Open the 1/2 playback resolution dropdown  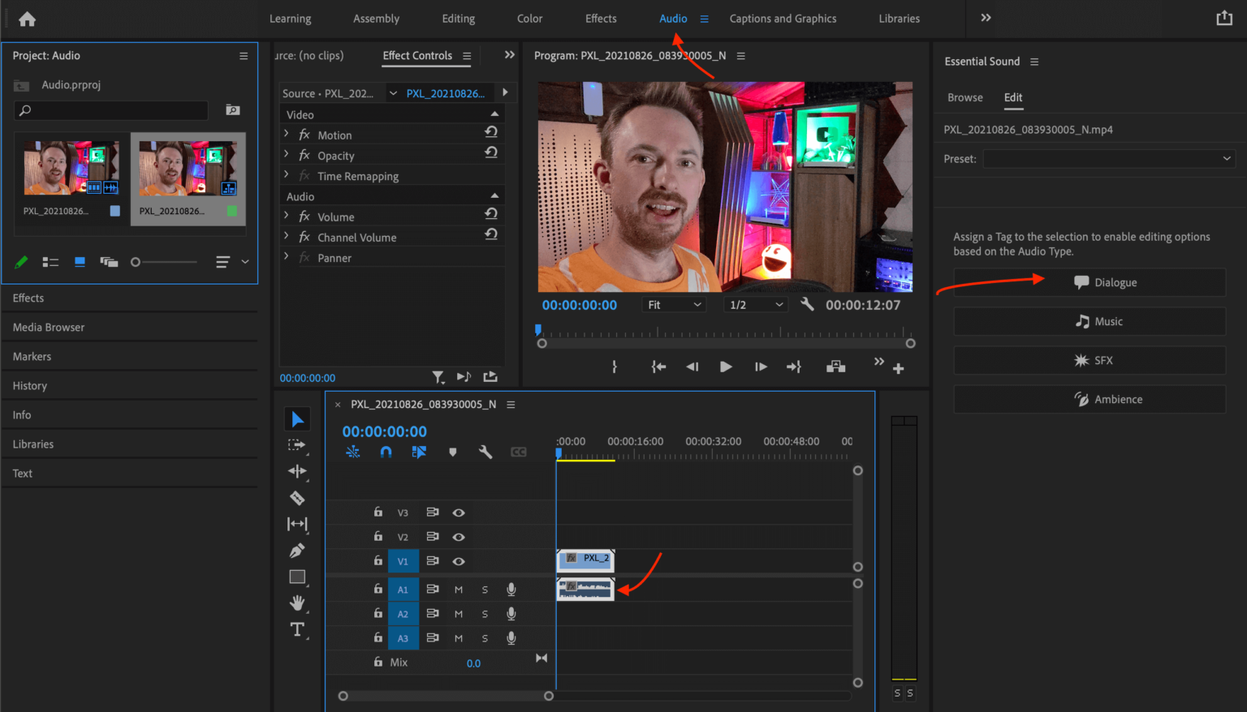tap(756, 305)
